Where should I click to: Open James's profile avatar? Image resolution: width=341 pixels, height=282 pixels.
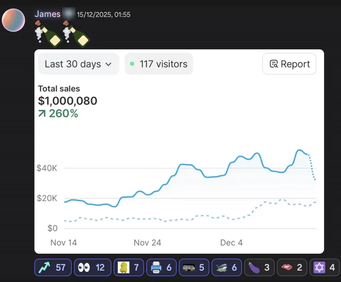13,20
